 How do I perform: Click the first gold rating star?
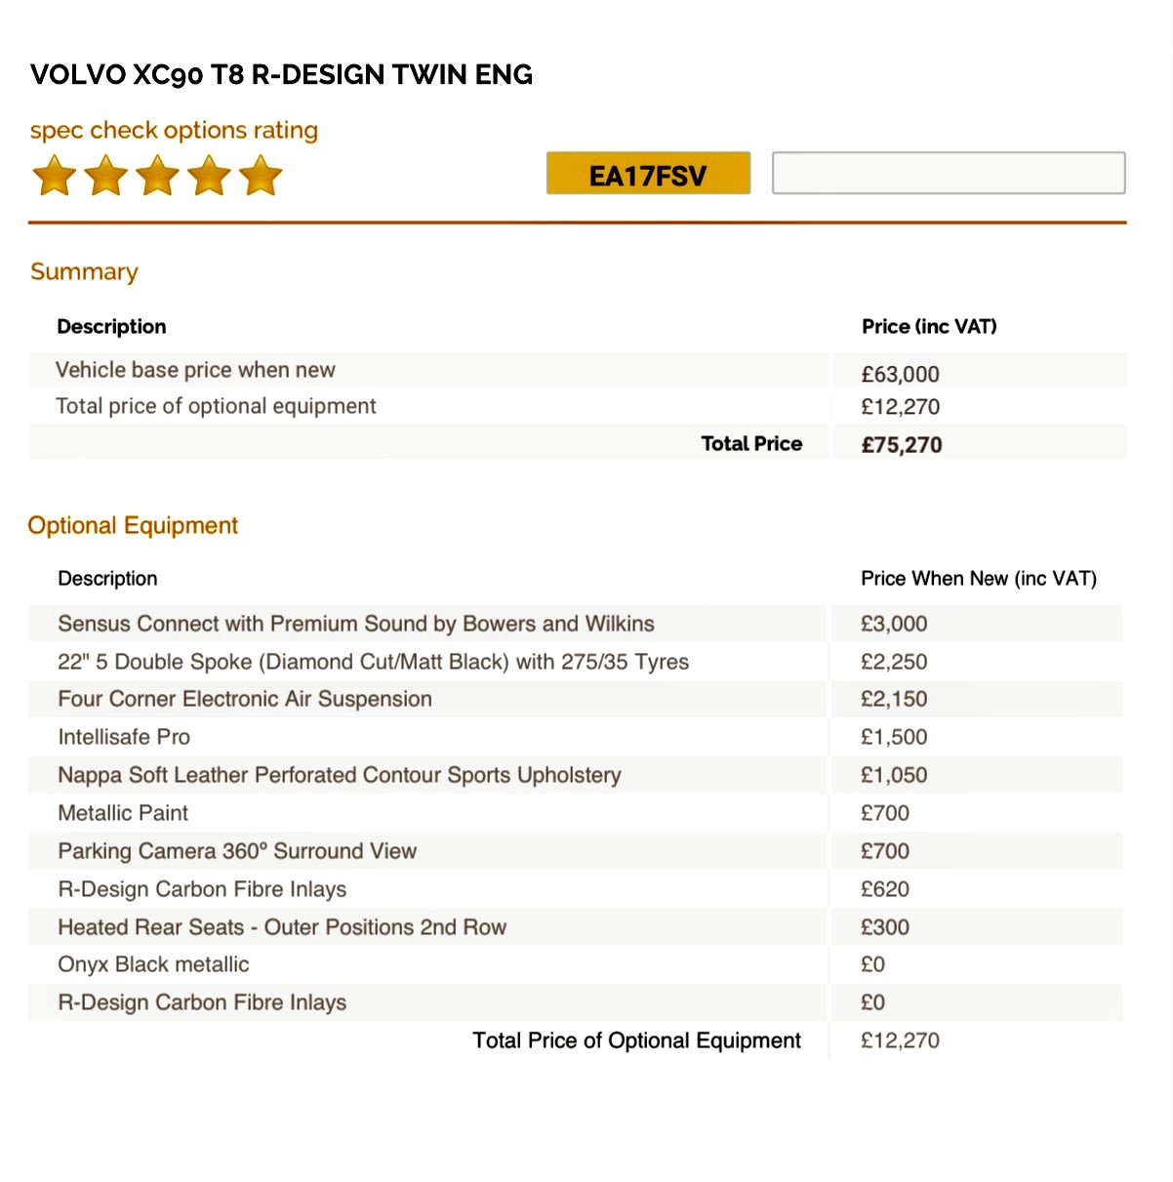pos(55,177)
